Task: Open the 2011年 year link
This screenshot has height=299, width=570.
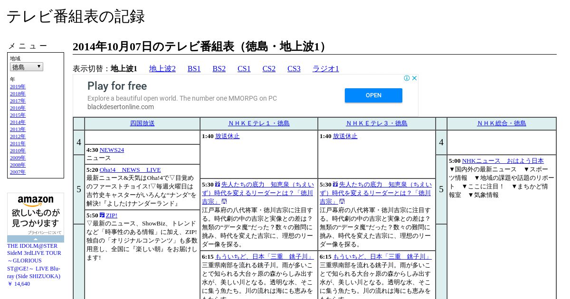Action: (18, 143)
